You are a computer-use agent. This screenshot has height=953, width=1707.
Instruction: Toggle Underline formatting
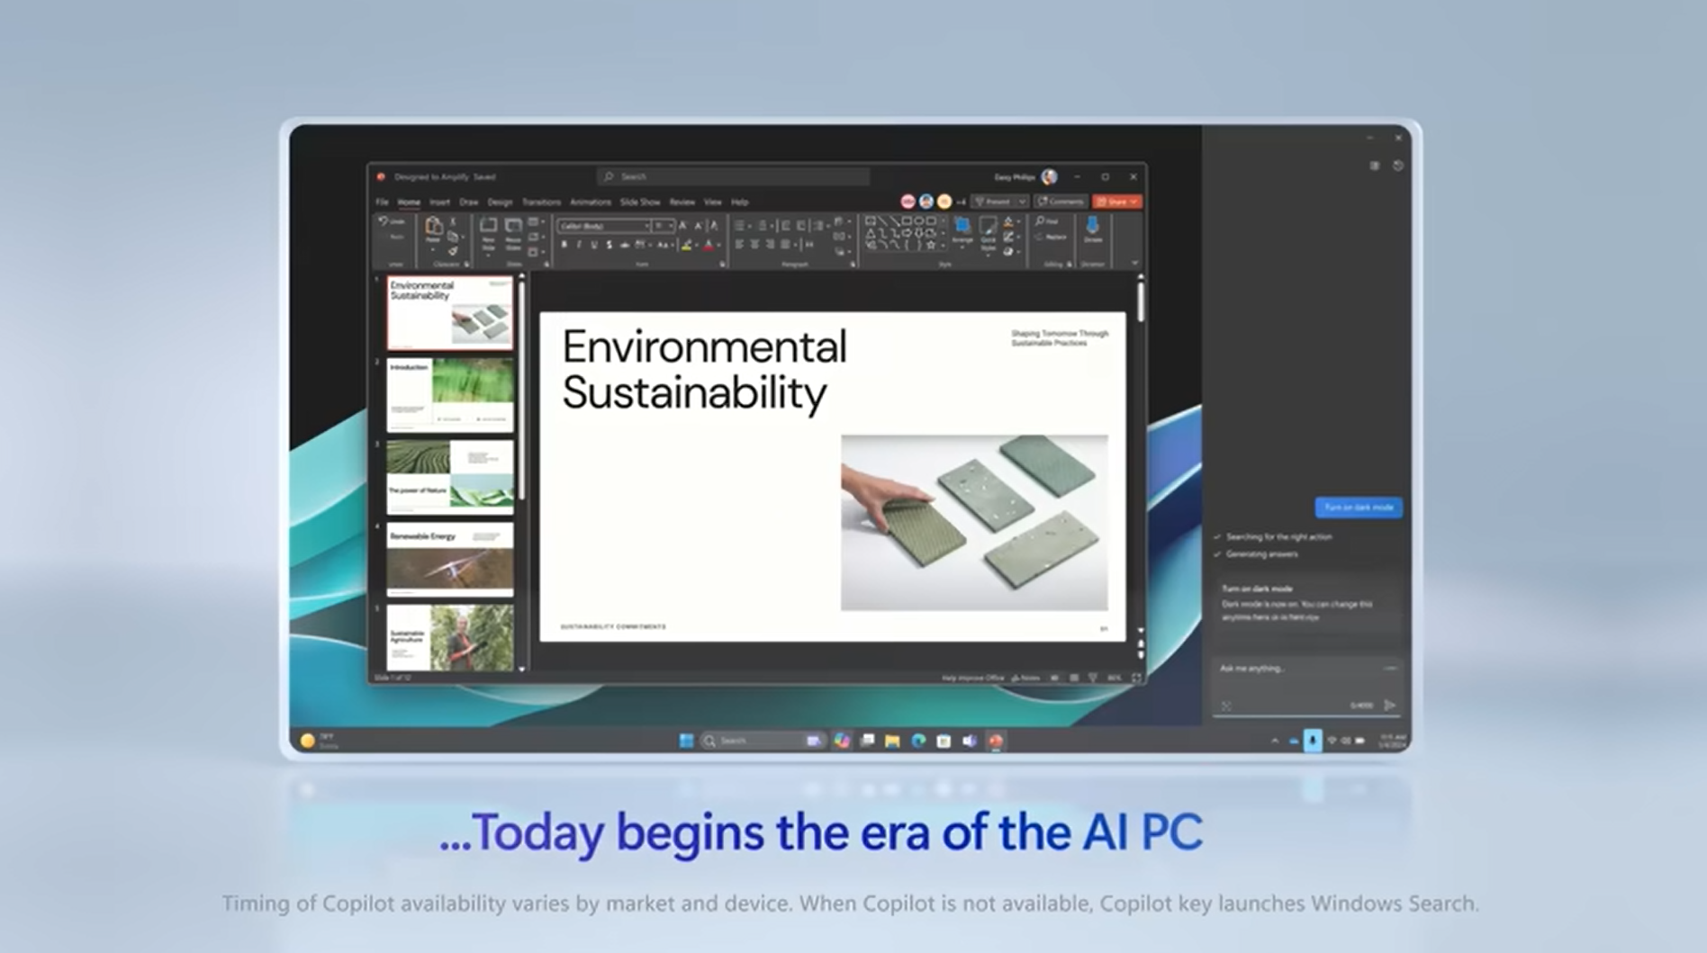coord(594,245)
